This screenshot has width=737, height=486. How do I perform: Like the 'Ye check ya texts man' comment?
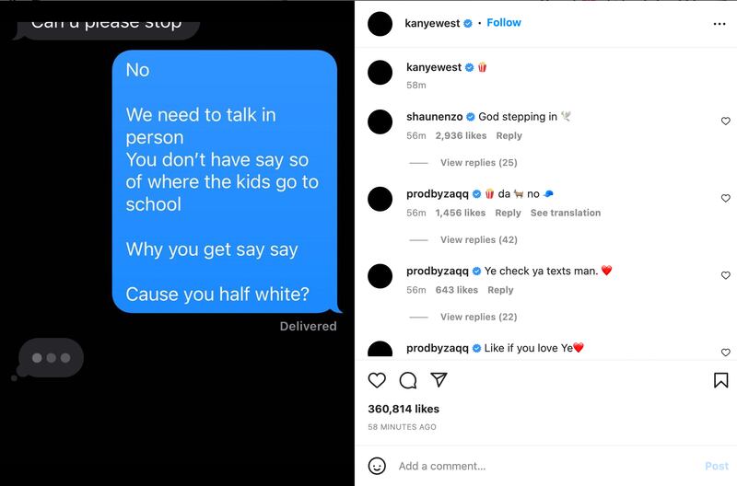point(725,275)
